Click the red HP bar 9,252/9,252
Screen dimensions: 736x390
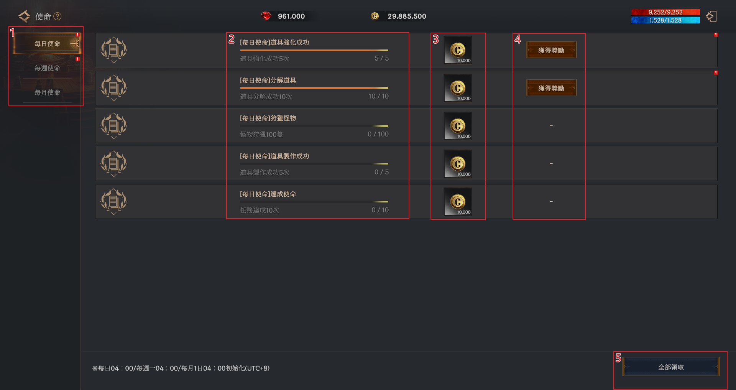pyautogui.click(x=665, y=12)
